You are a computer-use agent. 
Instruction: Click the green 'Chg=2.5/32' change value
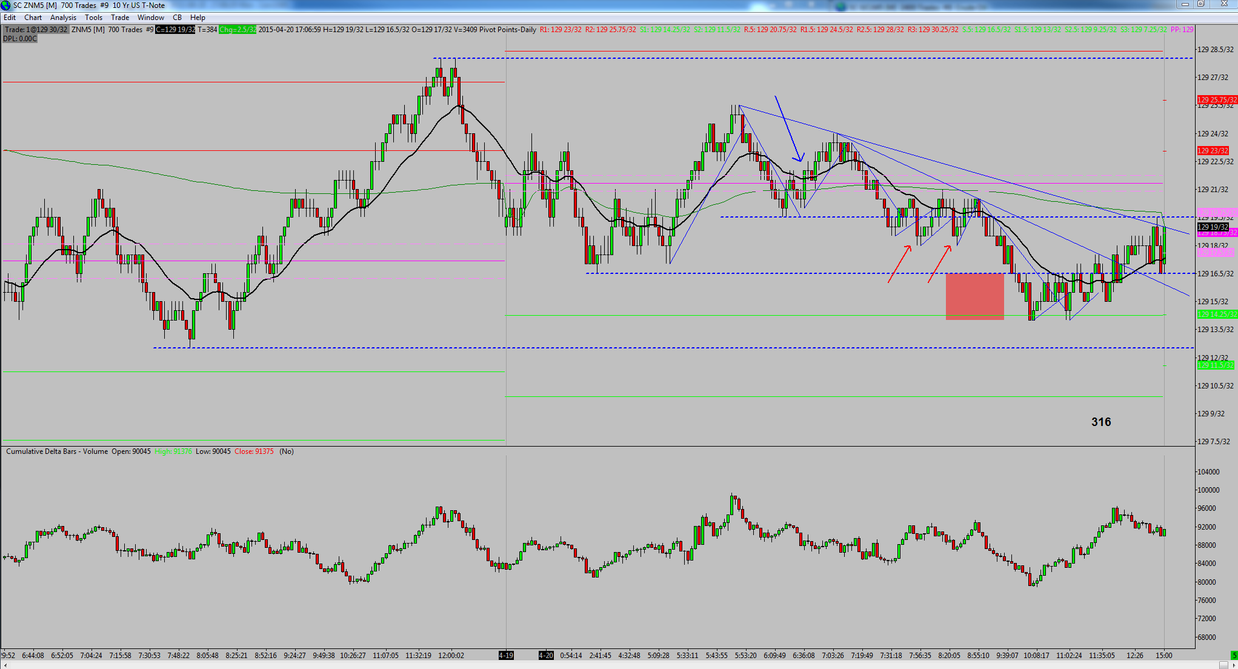click(238, 30)
